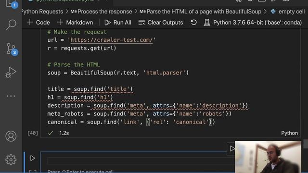Screen dimensions: 308x173
Task: Open the 'Parse the HTML of a page with BeautifulSoup' breadcrumb
Action: coord(200,12)
